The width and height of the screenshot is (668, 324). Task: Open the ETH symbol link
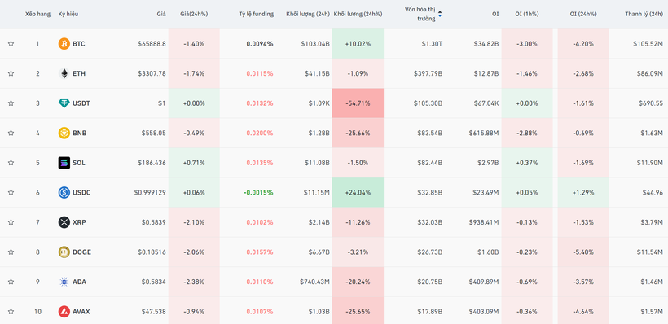pyautogui.click(x=79, y=73)
